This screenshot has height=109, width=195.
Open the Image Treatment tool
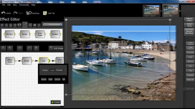190,48
